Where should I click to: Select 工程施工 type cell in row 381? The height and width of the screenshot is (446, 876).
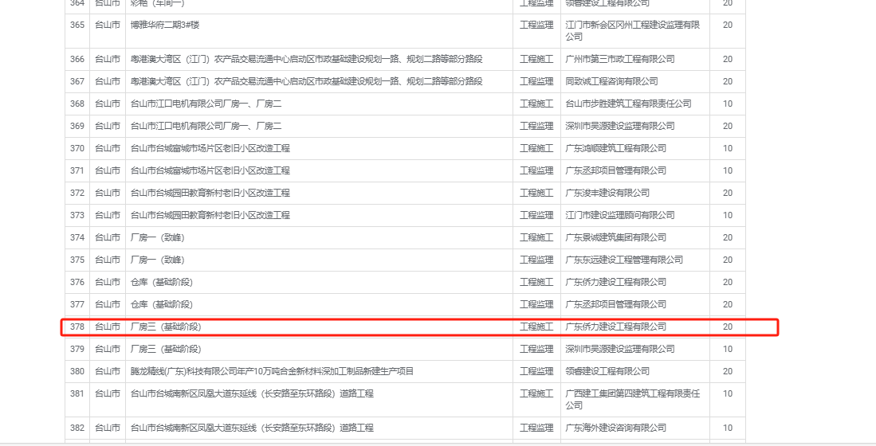click(x=536, y=393)
